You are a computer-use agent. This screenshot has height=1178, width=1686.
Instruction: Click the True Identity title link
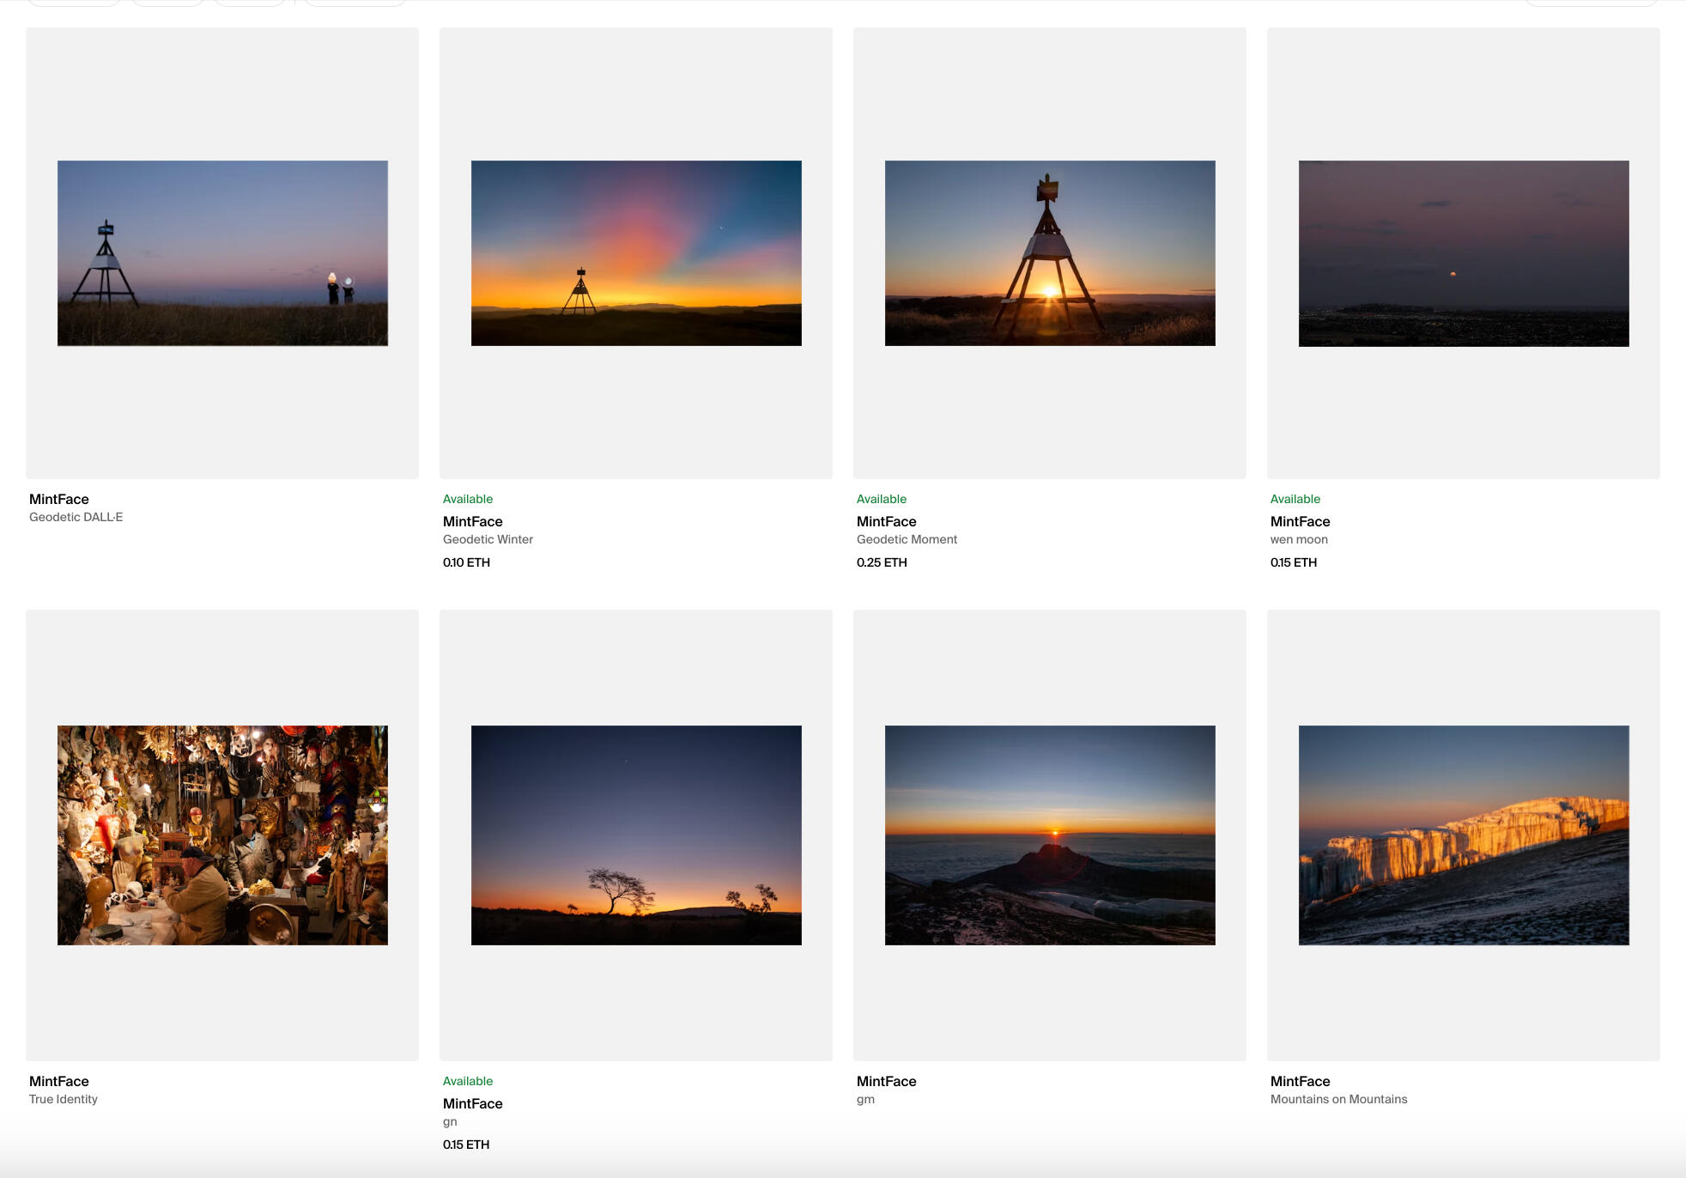(x=64, y=1099)
